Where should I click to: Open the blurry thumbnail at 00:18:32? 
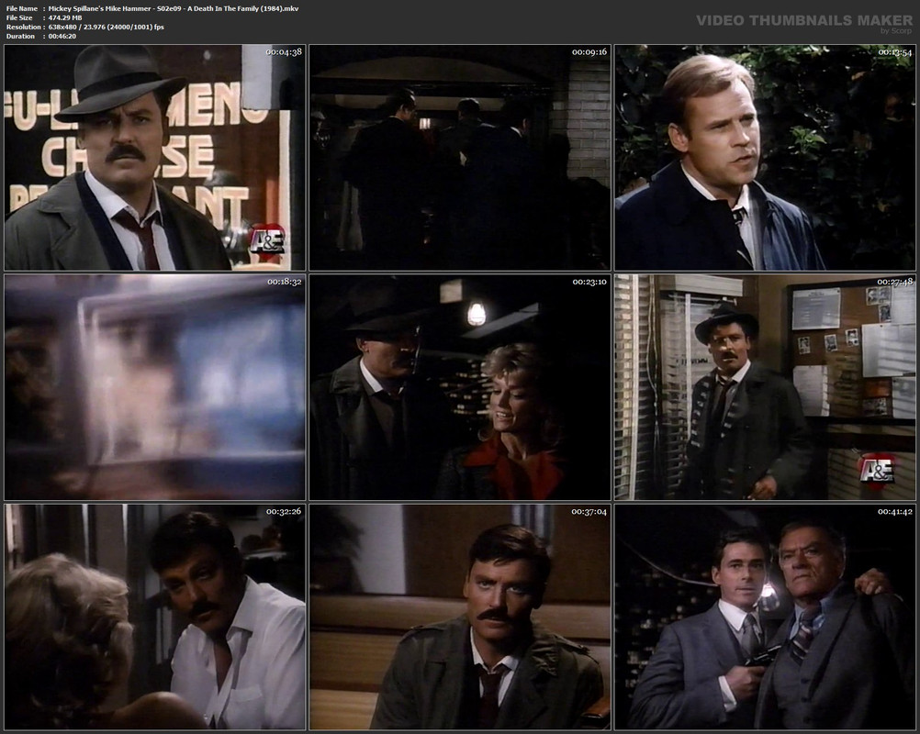click(x=155, y=387)
